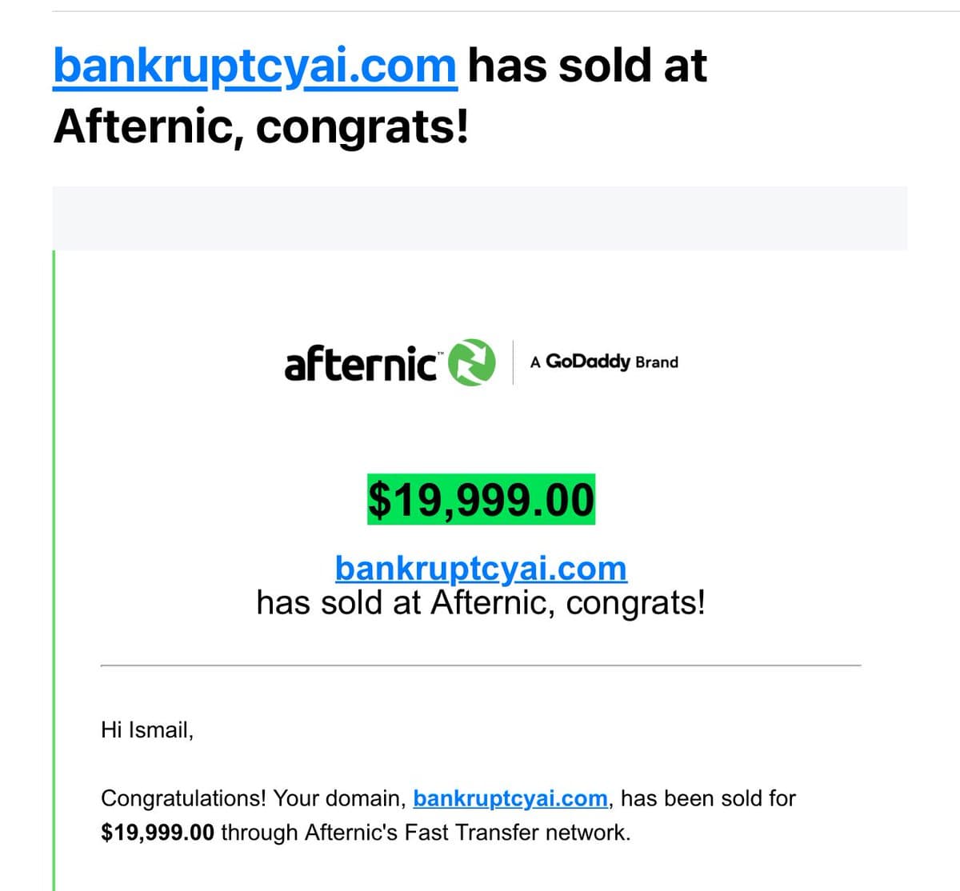Click the vertical separator between afternic and GoDaddy
This screenshot has width=960, height=891.
(x=513, y=362)
